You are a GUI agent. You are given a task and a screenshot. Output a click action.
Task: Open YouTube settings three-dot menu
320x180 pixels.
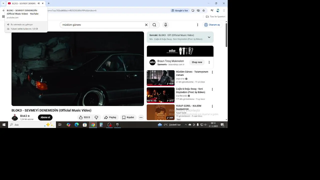point(197,25)
